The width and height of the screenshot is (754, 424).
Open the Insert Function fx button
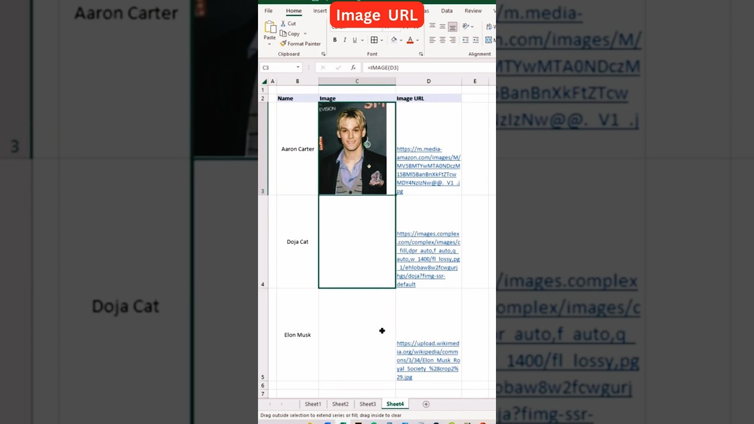[353, 68]
